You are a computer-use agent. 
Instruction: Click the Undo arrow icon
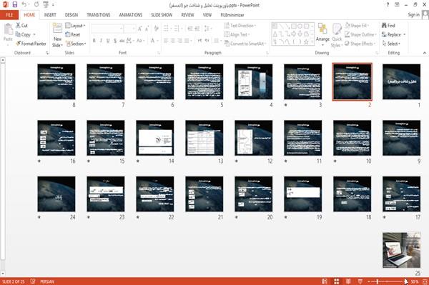[x=24, y=4]
